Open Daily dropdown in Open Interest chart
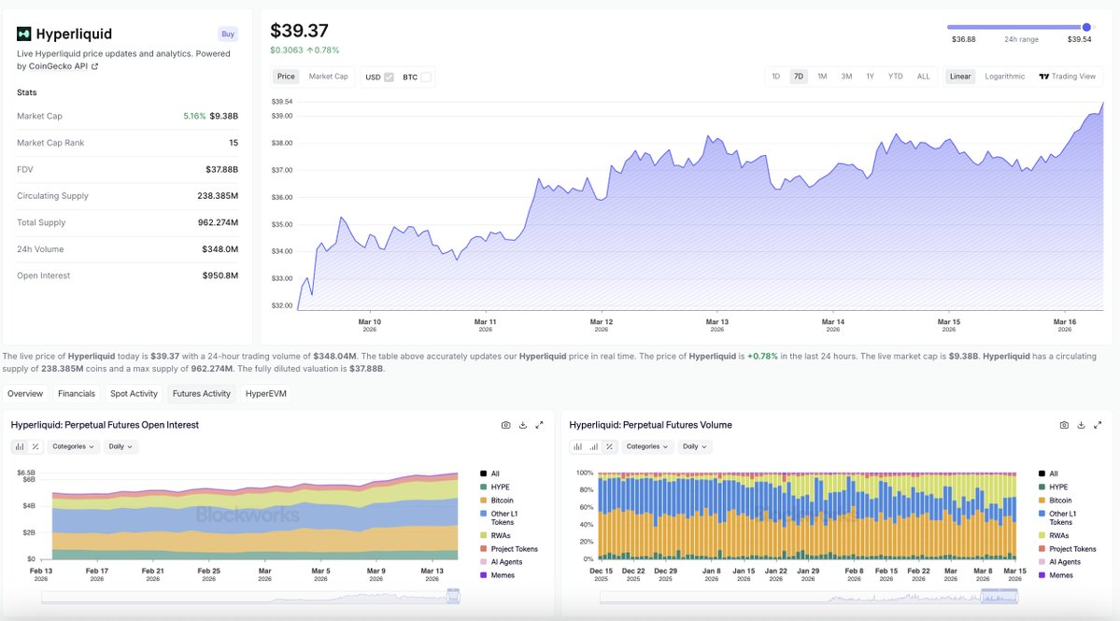The image size is (1120, 621). click(120, 446)
